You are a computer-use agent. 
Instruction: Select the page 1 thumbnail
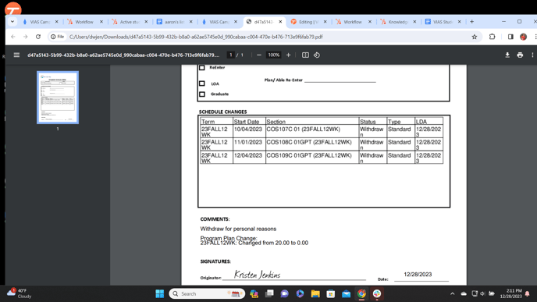(58, 98)
